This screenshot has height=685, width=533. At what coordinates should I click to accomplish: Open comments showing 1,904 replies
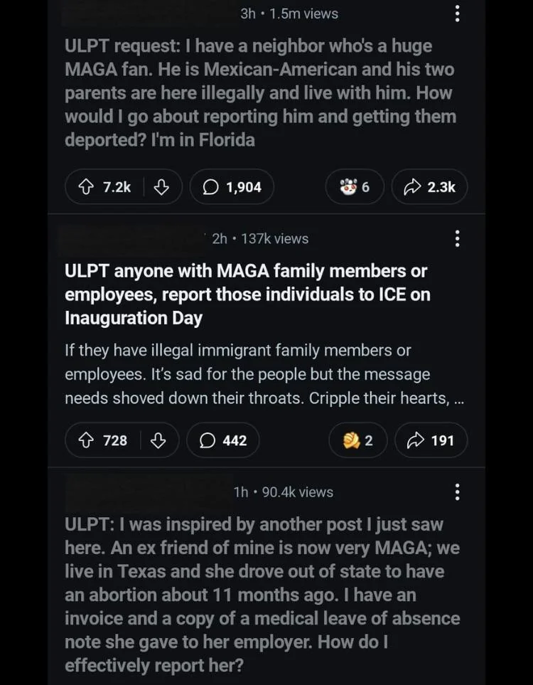click(232, 187)
